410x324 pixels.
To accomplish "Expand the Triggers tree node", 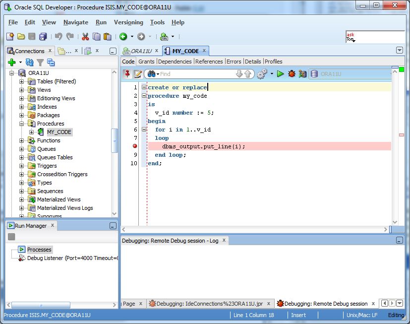I will point(22,166).
